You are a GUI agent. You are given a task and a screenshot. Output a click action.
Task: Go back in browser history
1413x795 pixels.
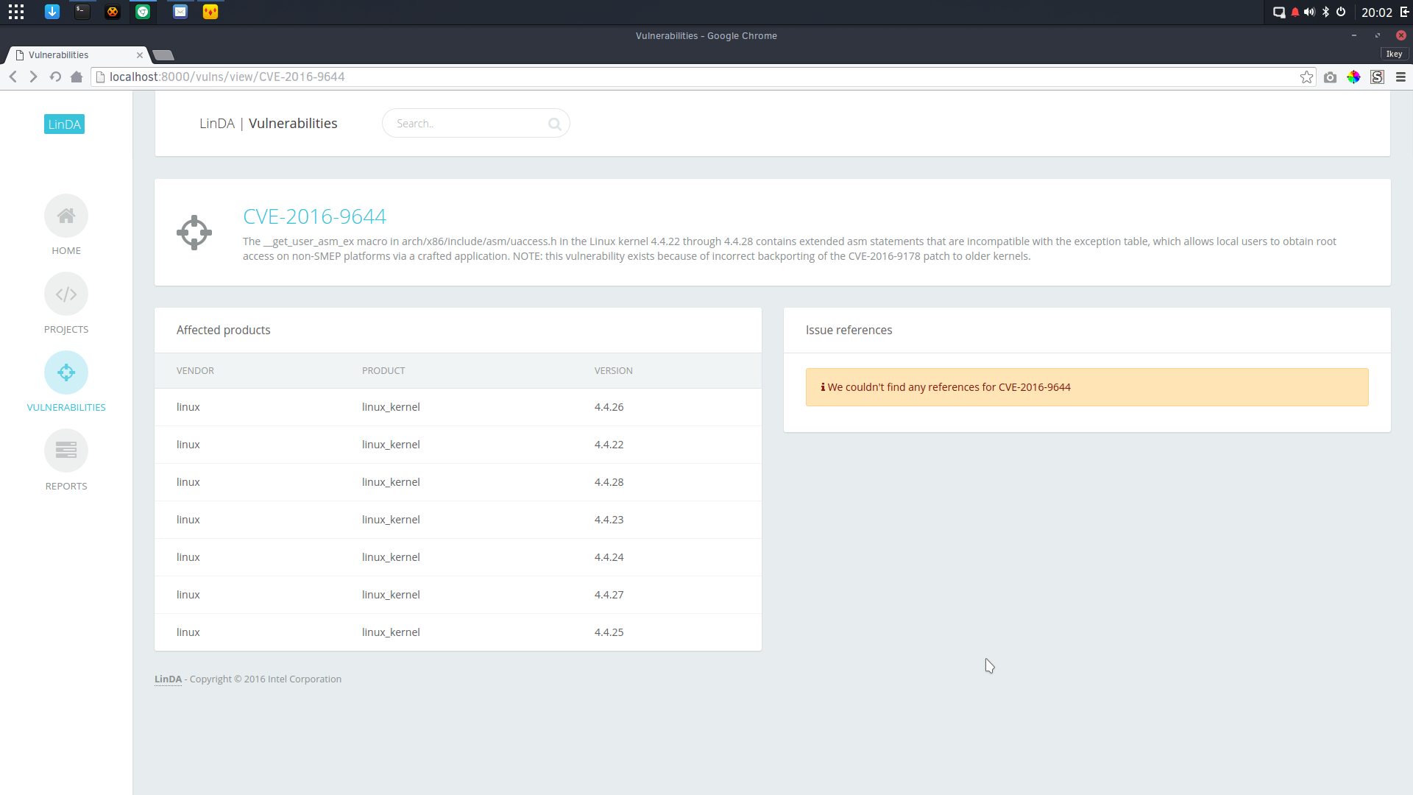point(13,77)
